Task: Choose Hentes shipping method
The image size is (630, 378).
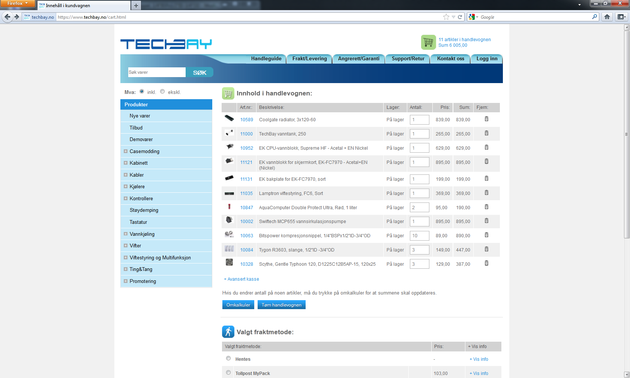Action: [228, 359]
